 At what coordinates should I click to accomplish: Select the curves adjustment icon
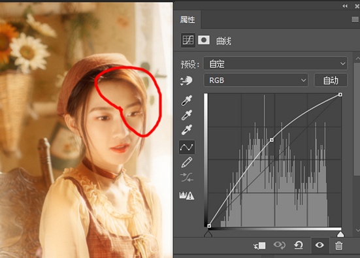pos(188,40)
